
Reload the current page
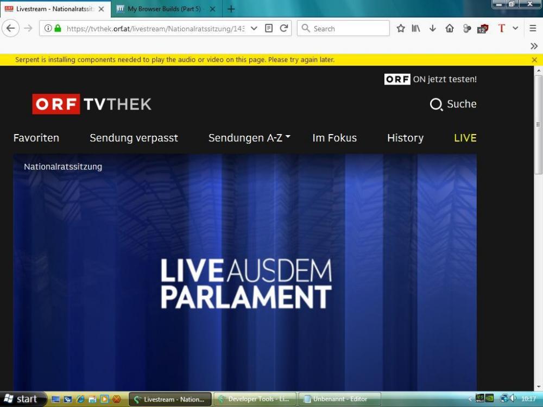pos(284,28)
